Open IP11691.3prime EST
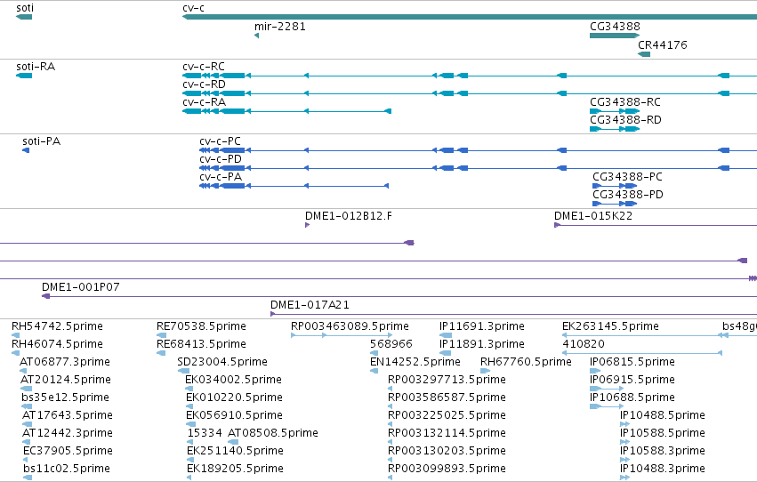 pos(446,335)
